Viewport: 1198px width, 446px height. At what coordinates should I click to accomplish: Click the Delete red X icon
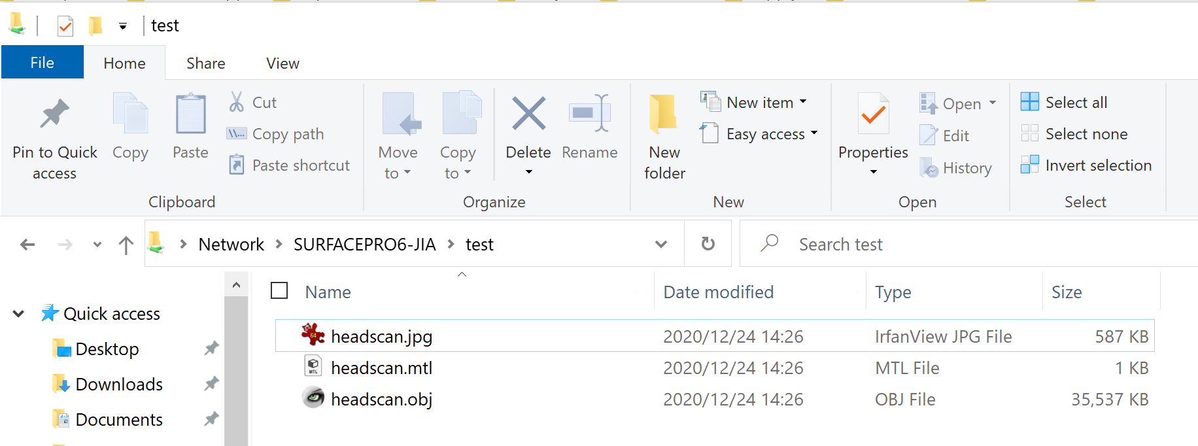pos(528,113)
